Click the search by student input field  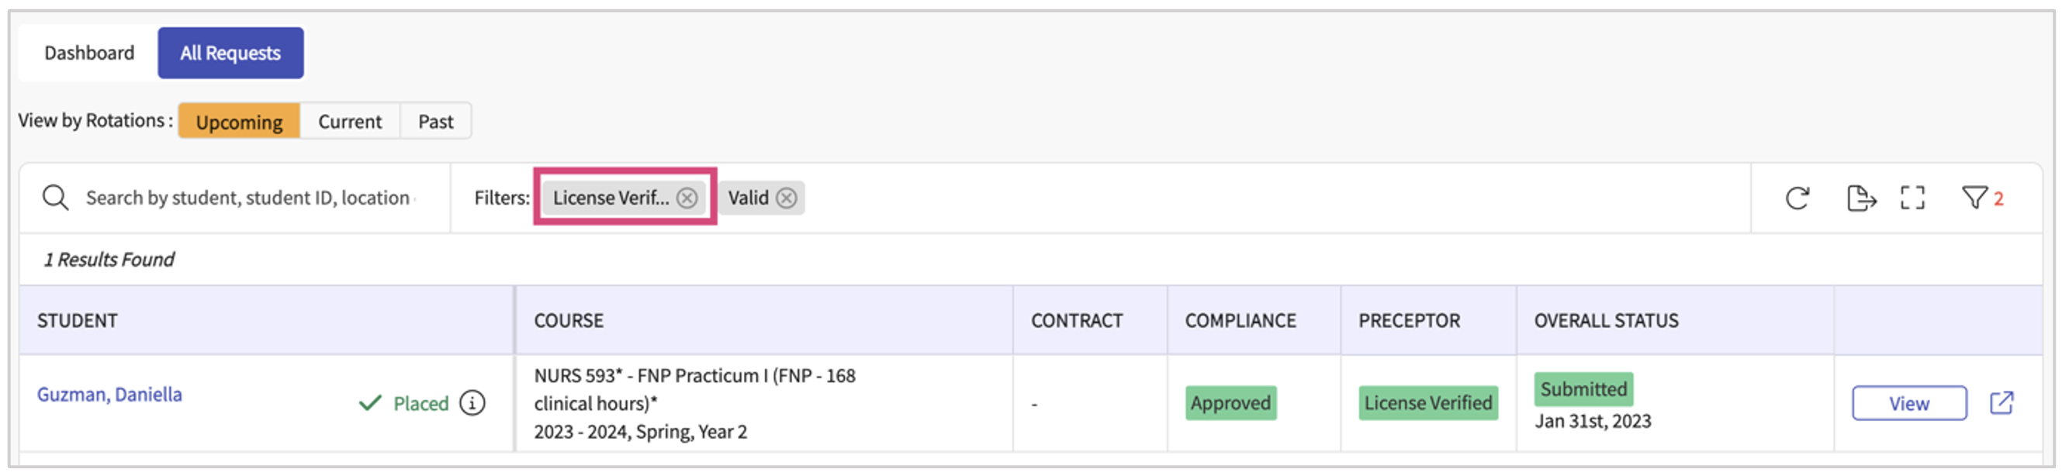pos(248,198)
